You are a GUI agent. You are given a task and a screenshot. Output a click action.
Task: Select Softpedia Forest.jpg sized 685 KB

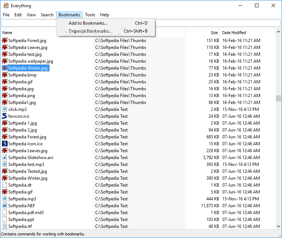[27, 137]
